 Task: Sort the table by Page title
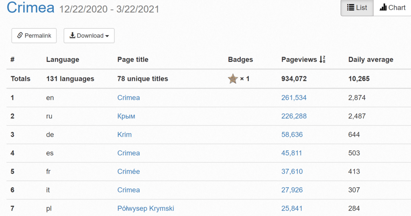tap(133, 60)
